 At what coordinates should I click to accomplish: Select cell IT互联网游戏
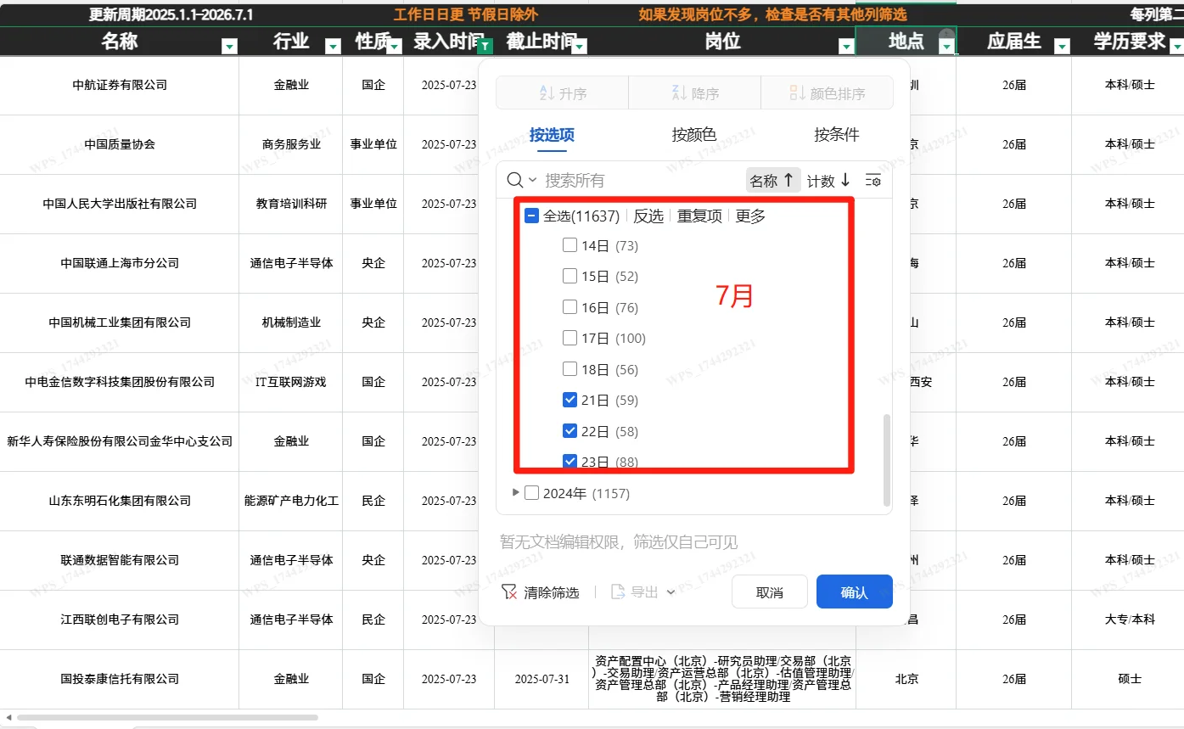[291, 382]
